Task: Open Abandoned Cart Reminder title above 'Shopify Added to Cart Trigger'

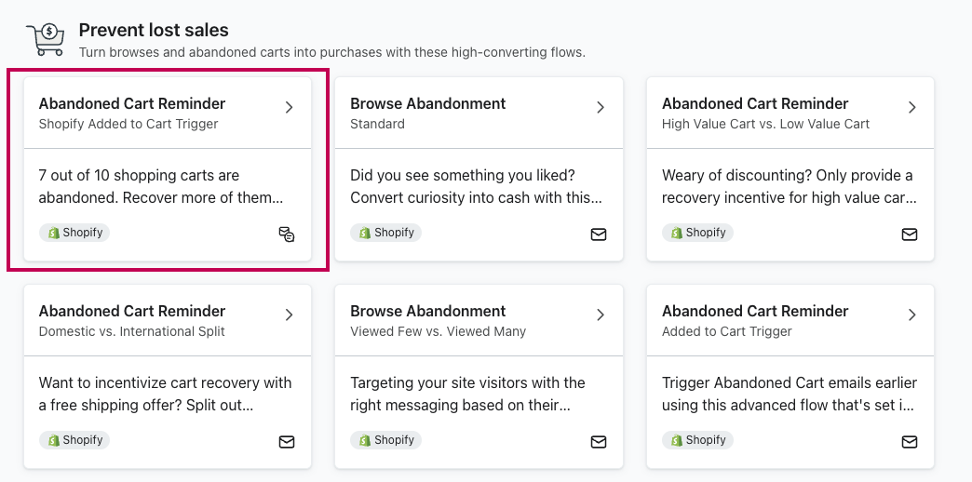Action: (x=132, y=103)
